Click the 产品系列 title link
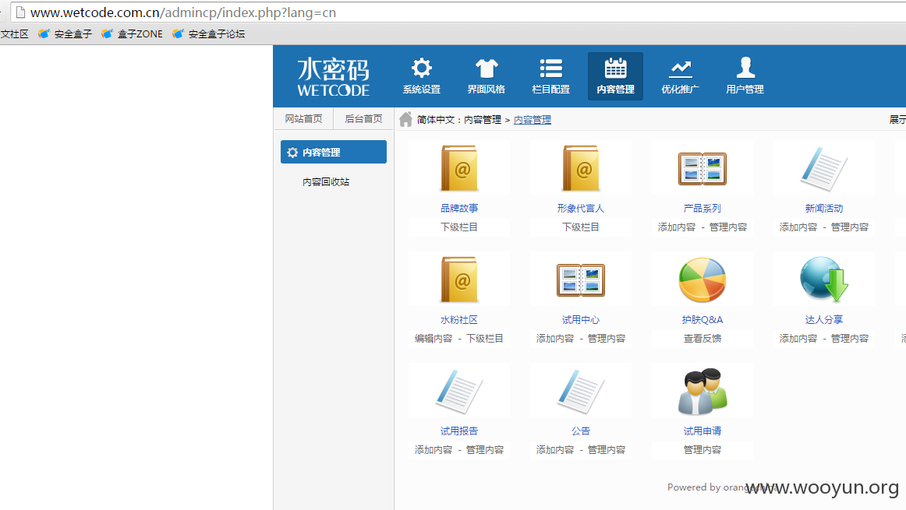Image resolution: width=906 pixels, height=510 pixels. (x=702, y=208)
